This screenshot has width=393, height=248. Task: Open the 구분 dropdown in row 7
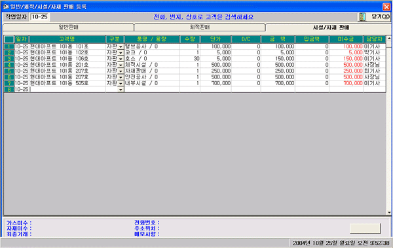[x=121, y=83]
